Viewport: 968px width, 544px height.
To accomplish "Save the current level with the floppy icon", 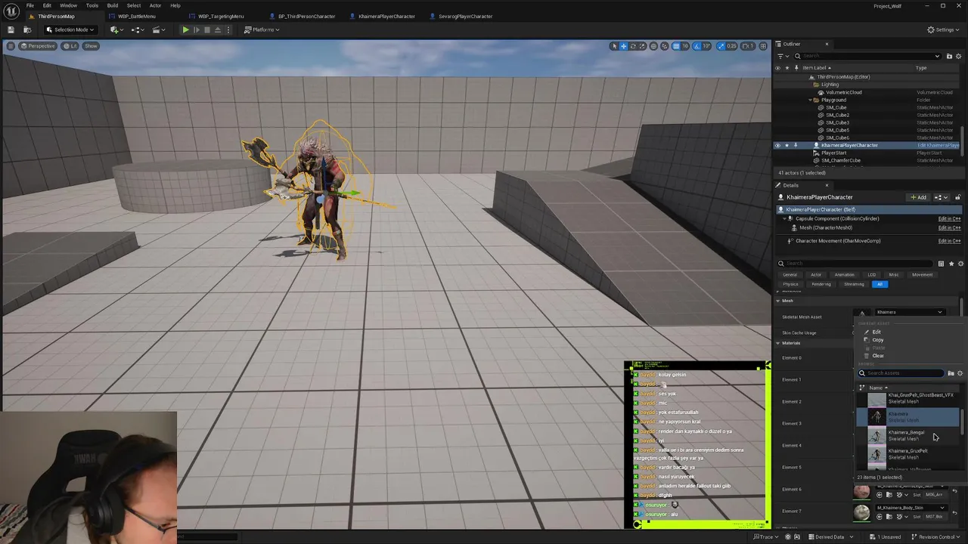I will click(x=11, y=29).
